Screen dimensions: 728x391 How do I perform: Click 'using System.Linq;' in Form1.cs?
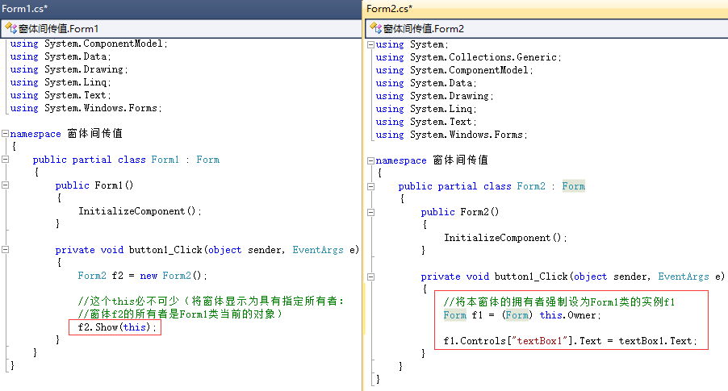click(x=61, y=82)
